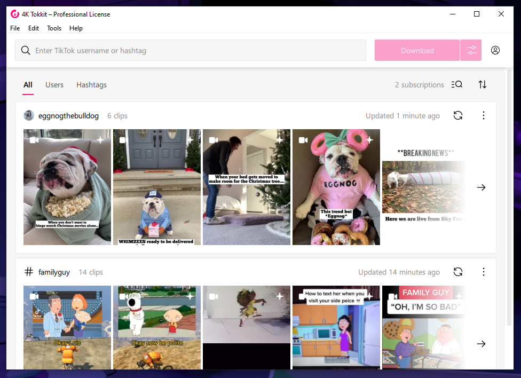Open the File menu
Viewport: 521px width, 378px height.
(15, 28)
